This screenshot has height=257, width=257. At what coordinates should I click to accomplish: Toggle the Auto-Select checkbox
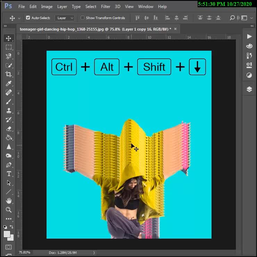(x=28, y=18)
